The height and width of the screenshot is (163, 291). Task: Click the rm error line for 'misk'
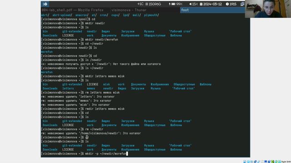pos(75,105)
